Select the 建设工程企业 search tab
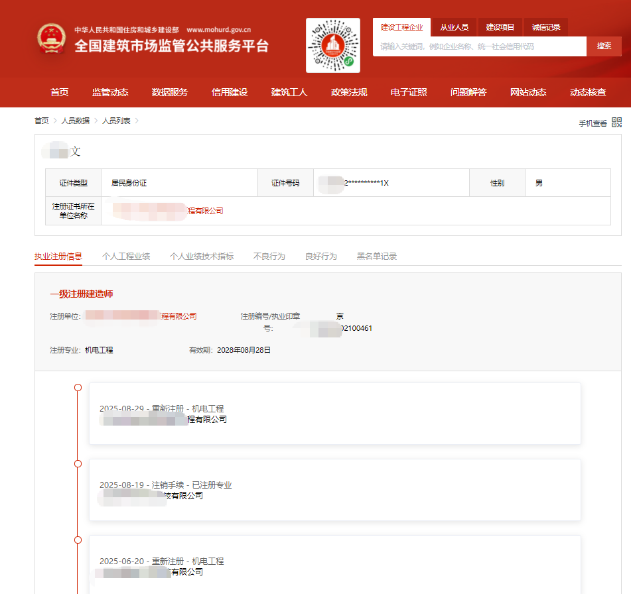631x594 pixels. (x=401, y=27)
